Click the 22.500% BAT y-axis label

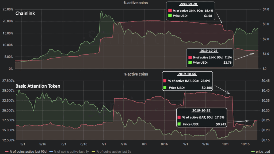(8, 101)
